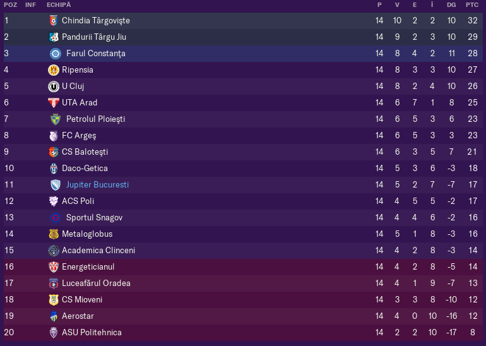The image size is (486, 346).
Task: Sort by the DG column header
Action: (x=451, y=5)
